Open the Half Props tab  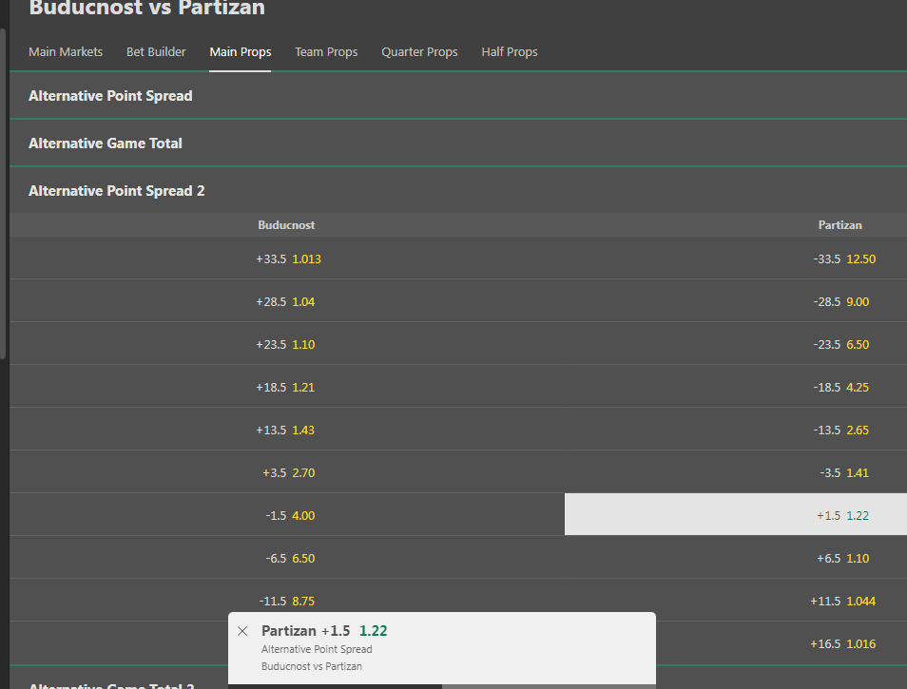click(x=510, y=52)
